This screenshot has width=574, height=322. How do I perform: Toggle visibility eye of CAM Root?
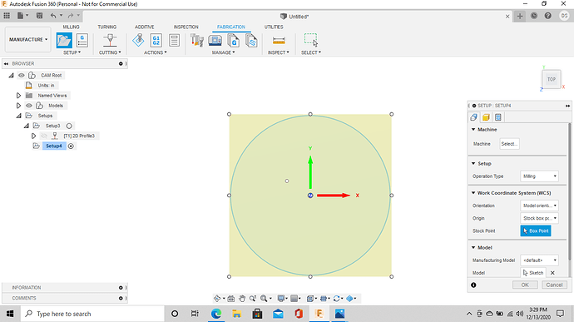[x=22, y=76]
